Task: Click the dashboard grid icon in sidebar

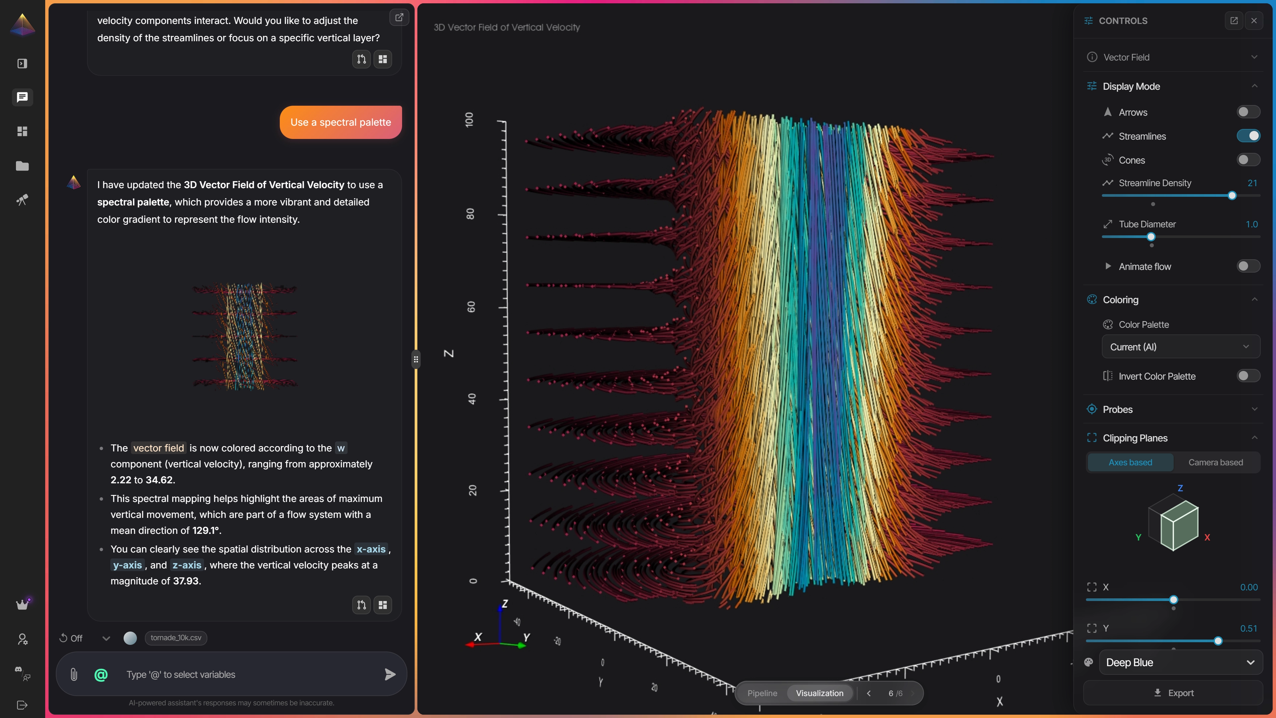Action: click(22, 131)
